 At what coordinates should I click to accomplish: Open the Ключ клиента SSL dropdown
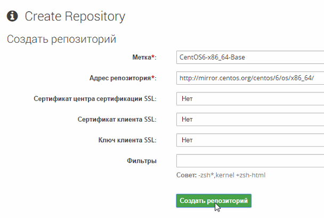click(249, 140)
